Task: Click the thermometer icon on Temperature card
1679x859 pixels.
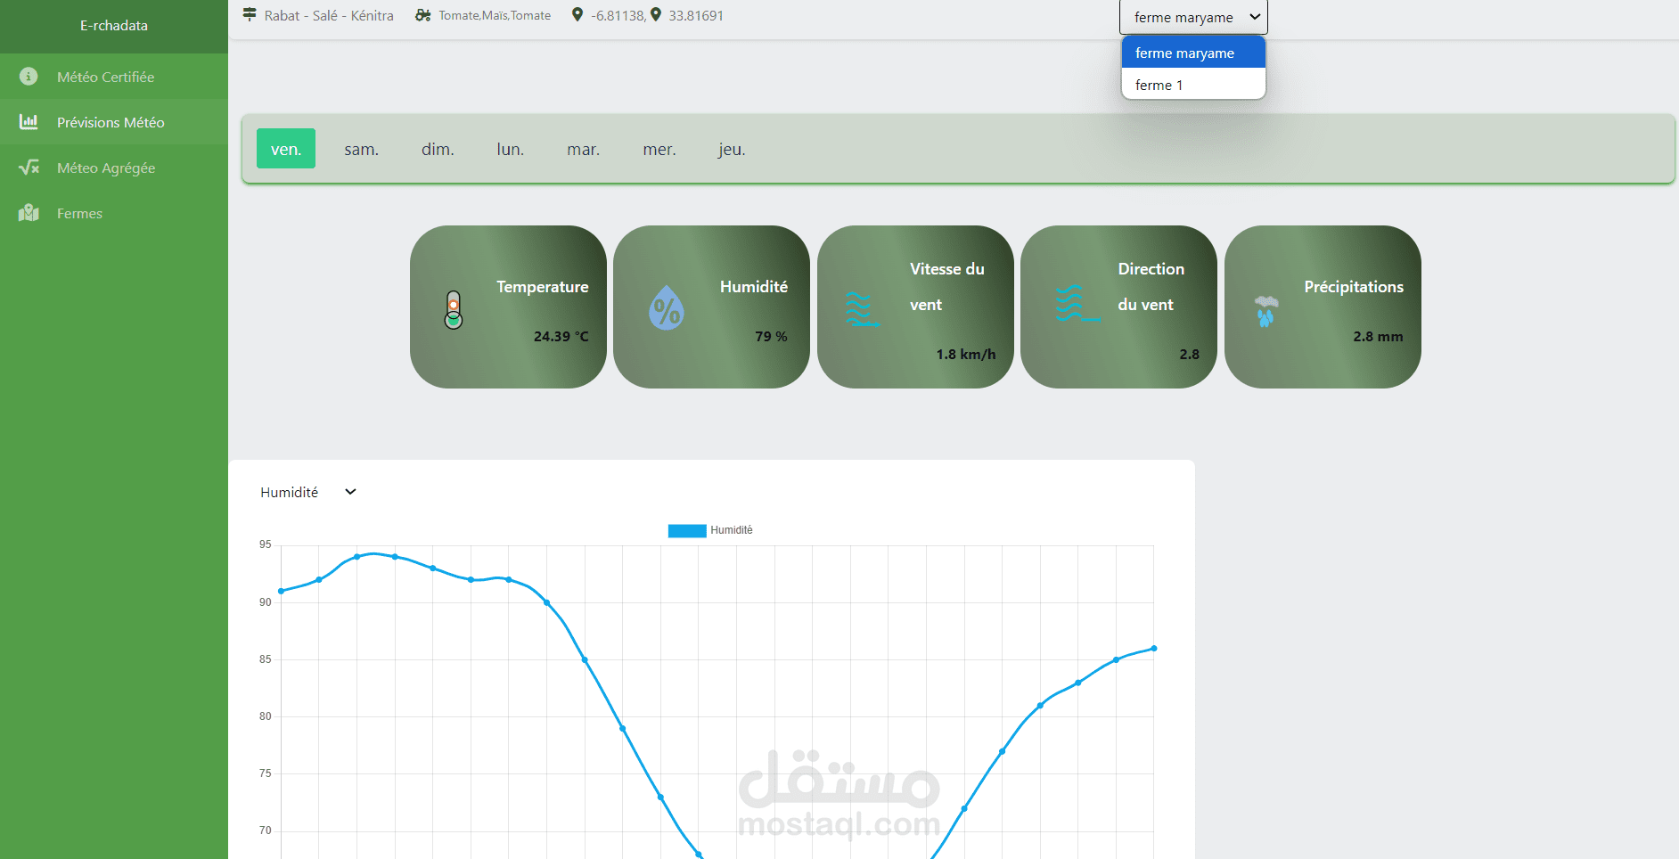Action: pos(454,310)
